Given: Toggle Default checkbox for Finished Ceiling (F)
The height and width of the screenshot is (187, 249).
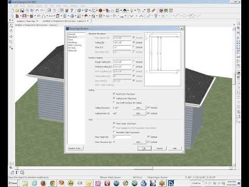Looking at the screenshot, I should [134, 66].
